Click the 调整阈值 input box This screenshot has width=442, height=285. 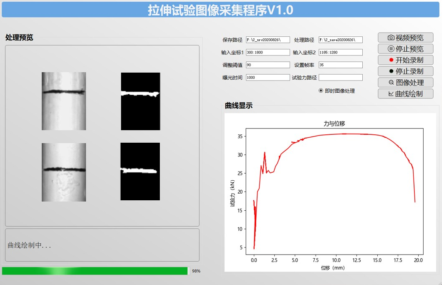(x=268, y=65)
